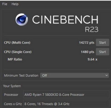Click the Cinebench sphere logo icon
The height and width of the screenshot is (108, 111).
point(22,20)
